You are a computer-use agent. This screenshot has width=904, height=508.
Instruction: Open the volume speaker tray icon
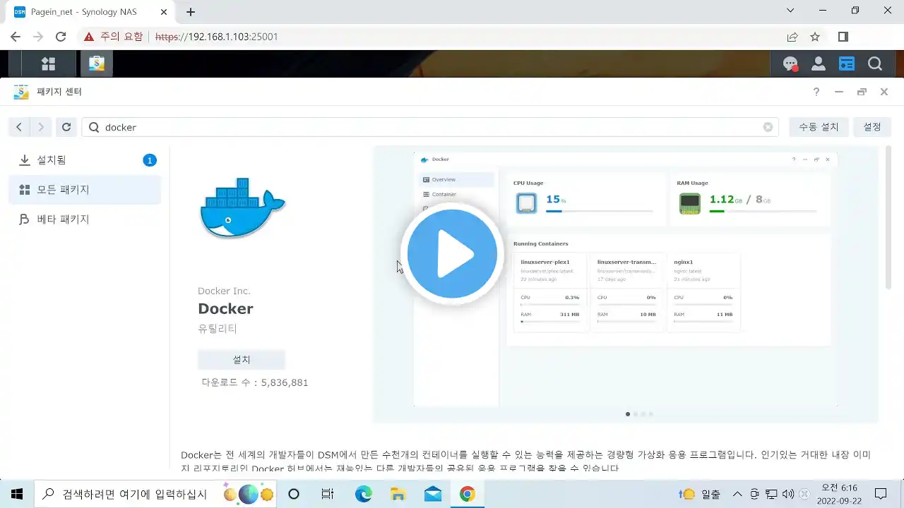[x=788, y=494]
